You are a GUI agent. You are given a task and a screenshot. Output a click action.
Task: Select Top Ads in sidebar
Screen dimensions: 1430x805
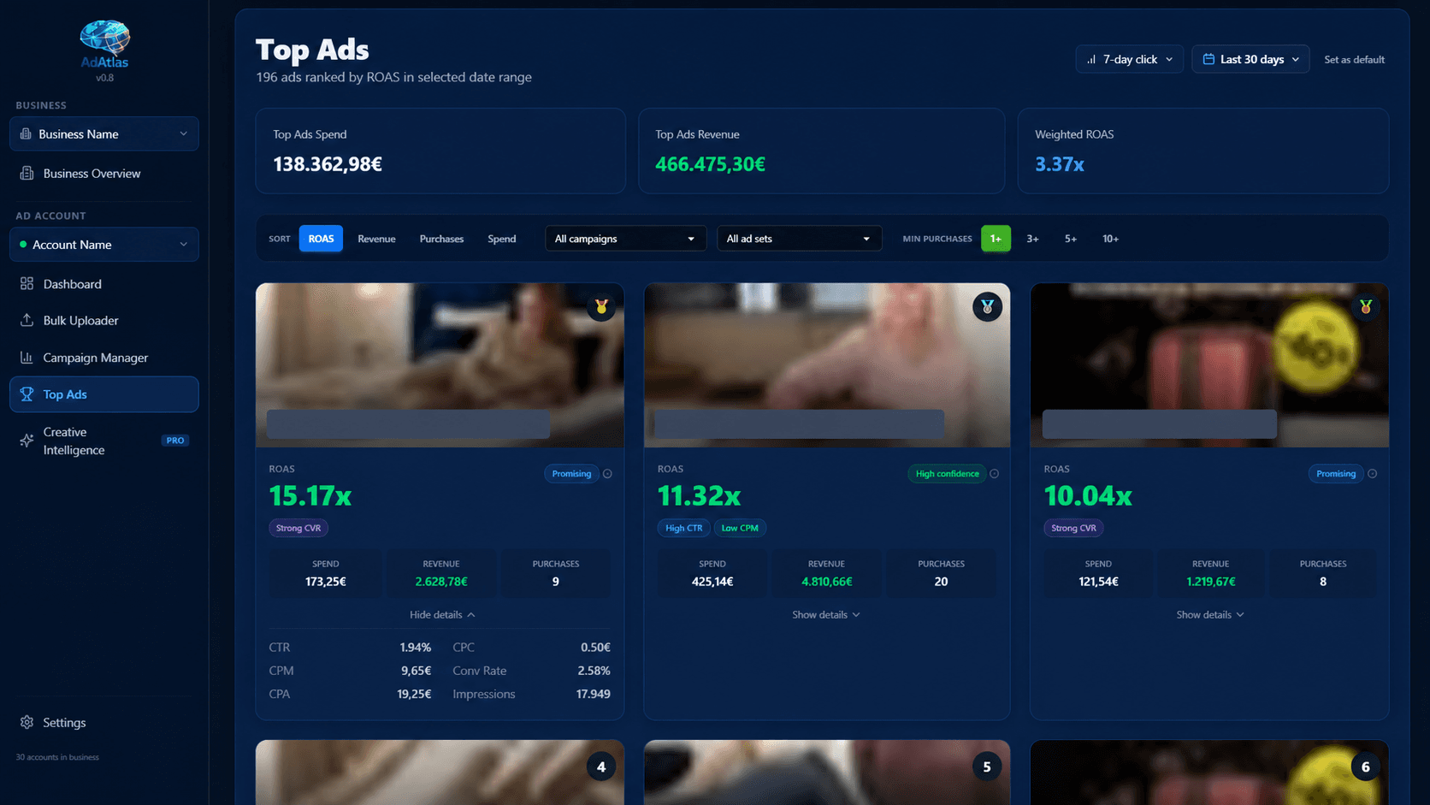(x=104, y=394)
